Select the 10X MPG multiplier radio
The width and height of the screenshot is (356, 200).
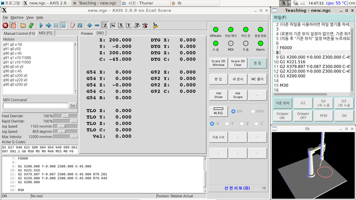233,111
